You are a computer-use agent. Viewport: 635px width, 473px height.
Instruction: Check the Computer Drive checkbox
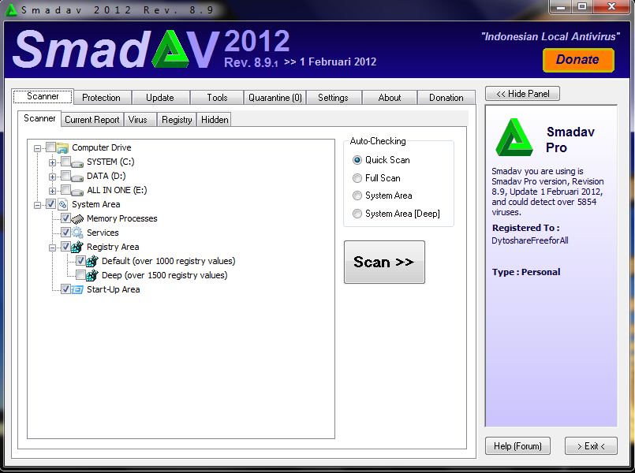point(50,147)
